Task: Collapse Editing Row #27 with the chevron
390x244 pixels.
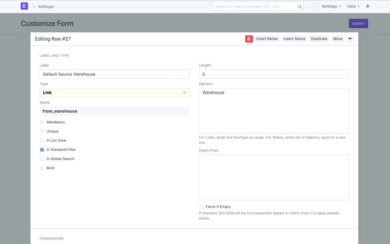Action: pyautogui.click(x=350, y=39)
